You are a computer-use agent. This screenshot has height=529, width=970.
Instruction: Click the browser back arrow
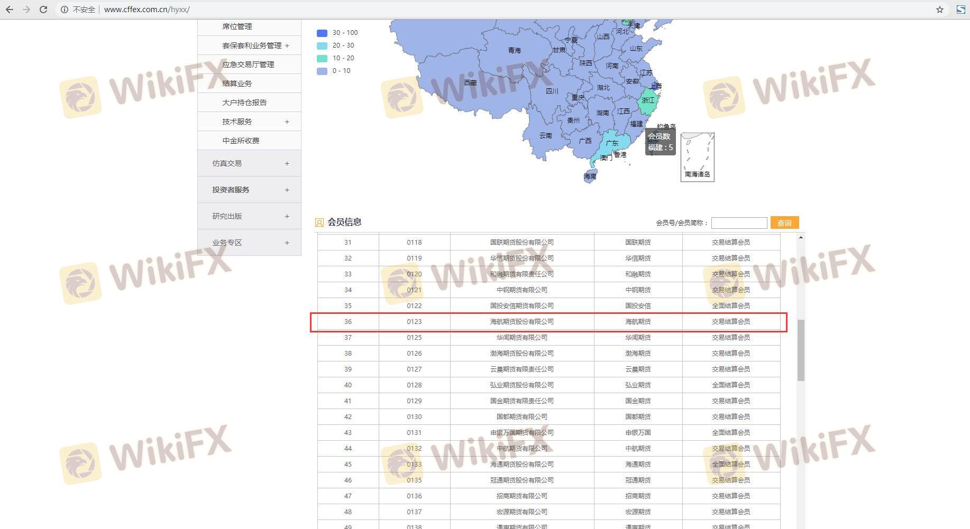pyautogui.click(x=10, y=10)
